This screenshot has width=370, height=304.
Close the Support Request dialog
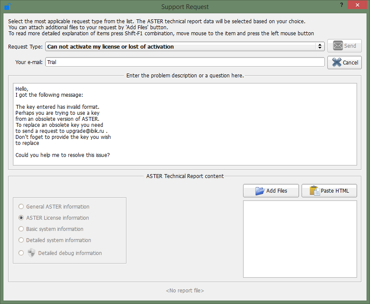point(358,5)
